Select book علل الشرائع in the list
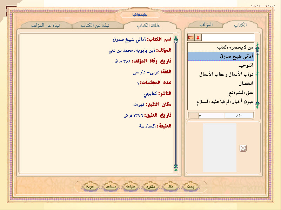The image size is (281, 210). (221, 93)
